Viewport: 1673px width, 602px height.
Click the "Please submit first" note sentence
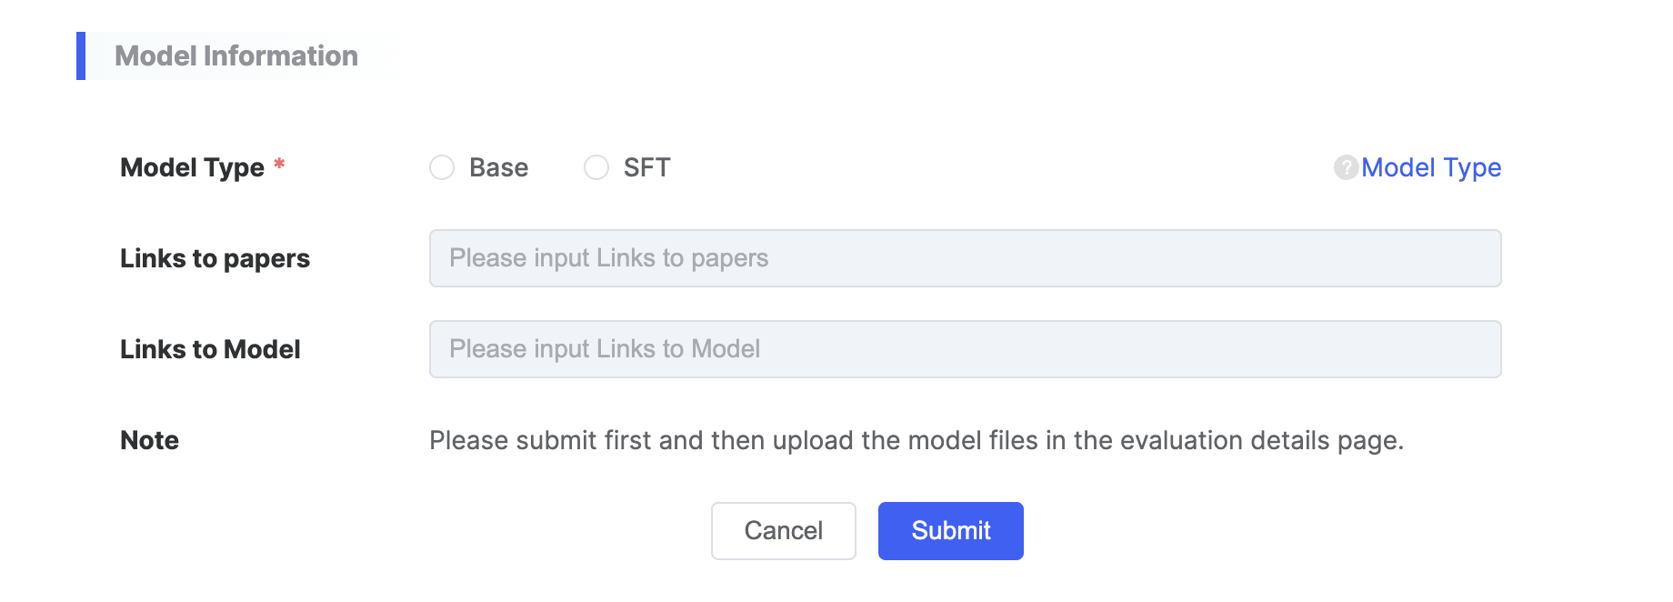tap(916, 440)
